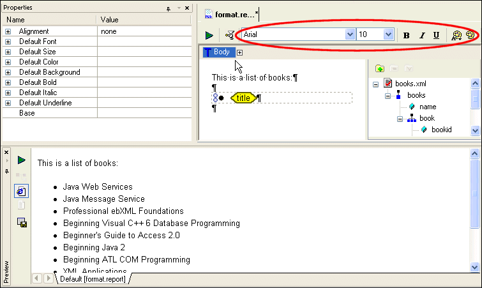Screen dimensions: 482x288
Task: Expand the Default Font property
Action: (x=8, y=42)
